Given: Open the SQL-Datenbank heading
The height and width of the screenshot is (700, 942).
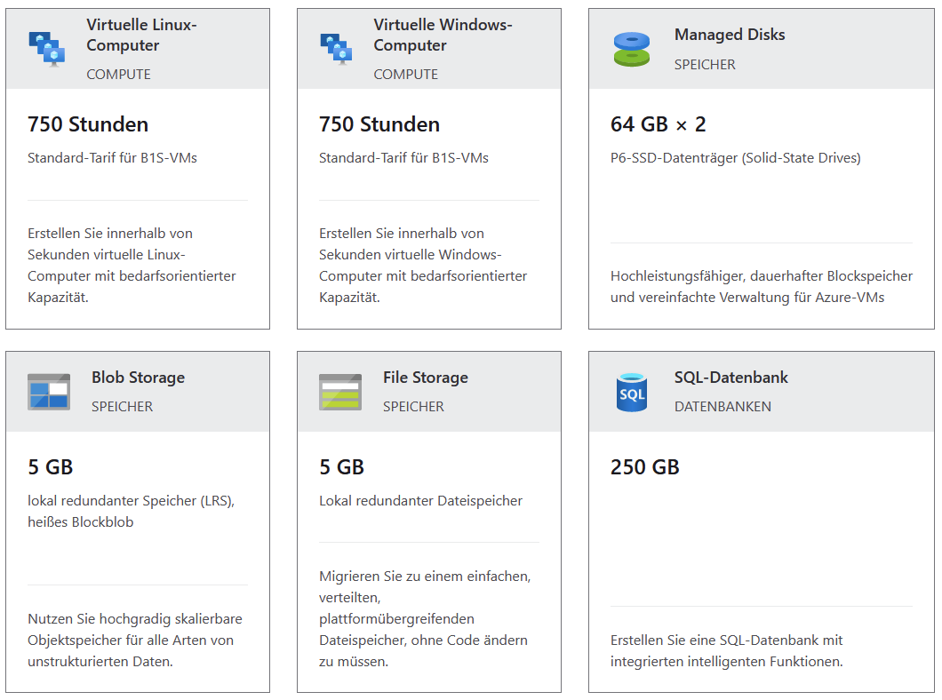Looking at the screenshot, I should tap(731, 378).
